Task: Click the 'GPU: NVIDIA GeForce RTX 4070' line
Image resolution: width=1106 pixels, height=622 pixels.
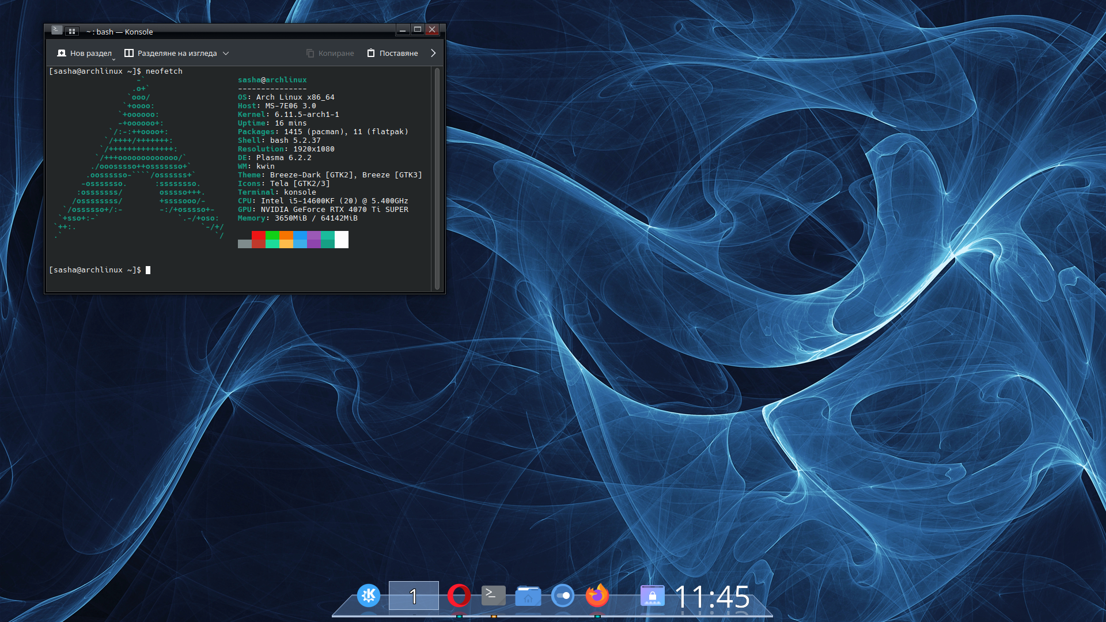Action: tap(323, 210)
